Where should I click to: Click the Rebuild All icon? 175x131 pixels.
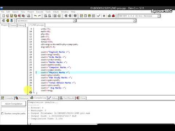click(x=93, y=16)
